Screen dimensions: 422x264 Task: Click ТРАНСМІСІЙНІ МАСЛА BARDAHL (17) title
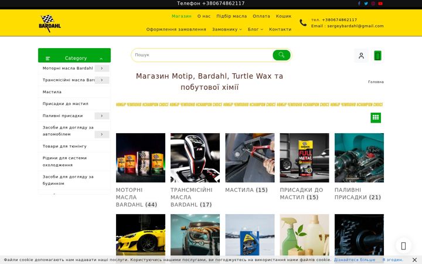point(191,197)
